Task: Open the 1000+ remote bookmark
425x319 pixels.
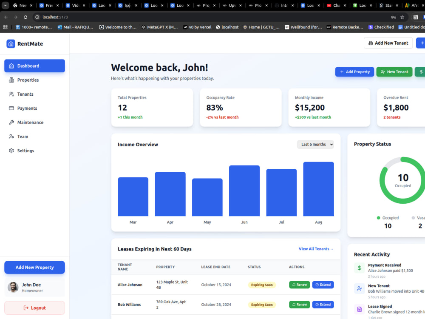Action: click(x=34, y=27)
